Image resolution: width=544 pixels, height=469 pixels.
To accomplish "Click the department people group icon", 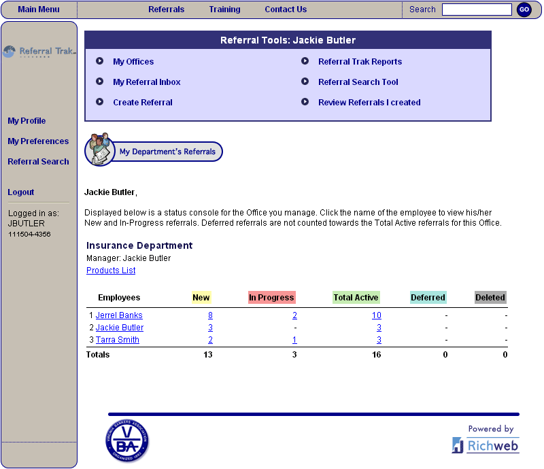I will point(99,150).
